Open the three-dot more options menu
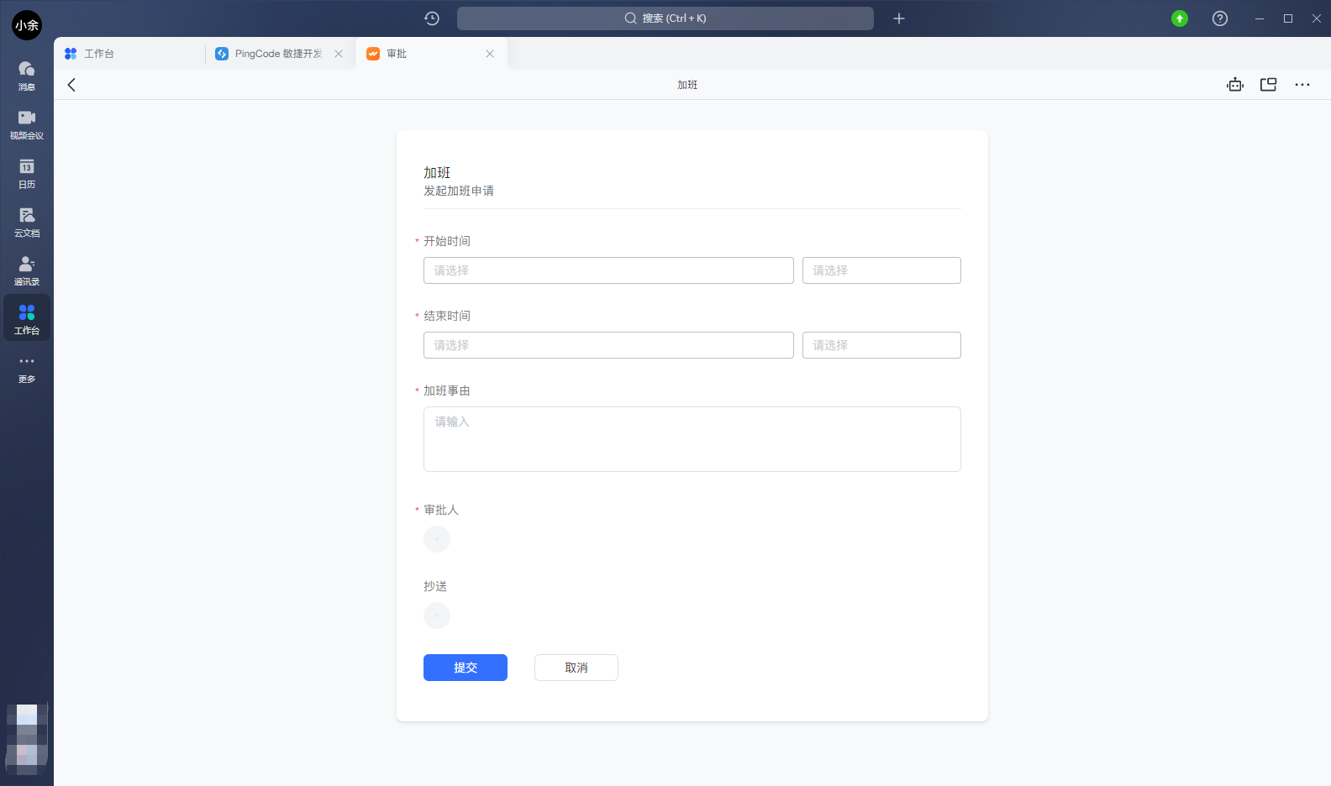The height and width of the screenshot is (786, 1331). coord(1302,85)
